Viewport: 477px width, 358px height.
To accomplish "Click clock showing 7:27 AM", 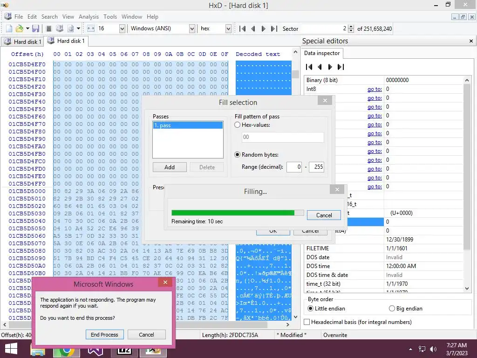I will coord(457,345).
